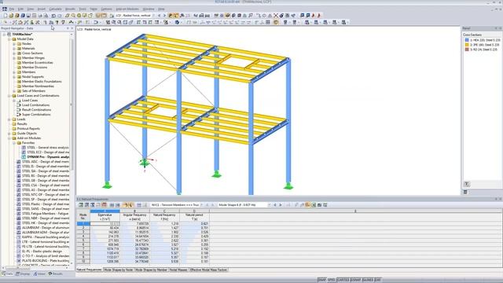Collapse the Add-on Modules tree node
Screen dimensions: 503x283
tap(9, 138)
